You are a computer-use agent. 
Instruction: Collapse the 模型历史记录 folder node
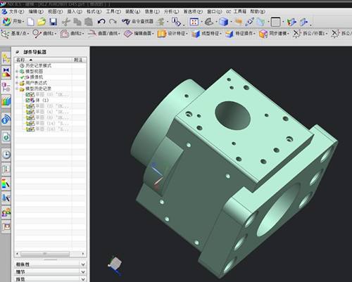pyautogui.click(x=17, y=89)
